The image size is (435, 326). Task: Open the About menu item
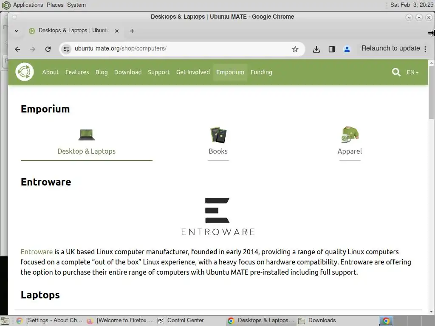pos(51,72)
